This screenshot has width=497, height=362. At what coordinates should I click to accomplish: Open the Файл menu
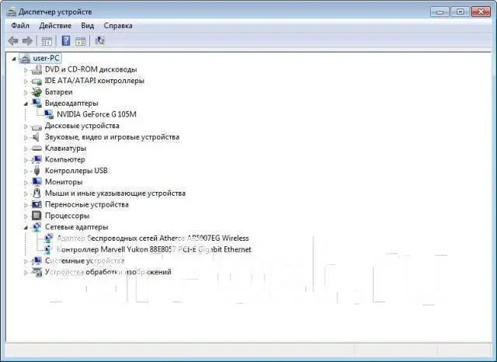click(x=20, y=26)
